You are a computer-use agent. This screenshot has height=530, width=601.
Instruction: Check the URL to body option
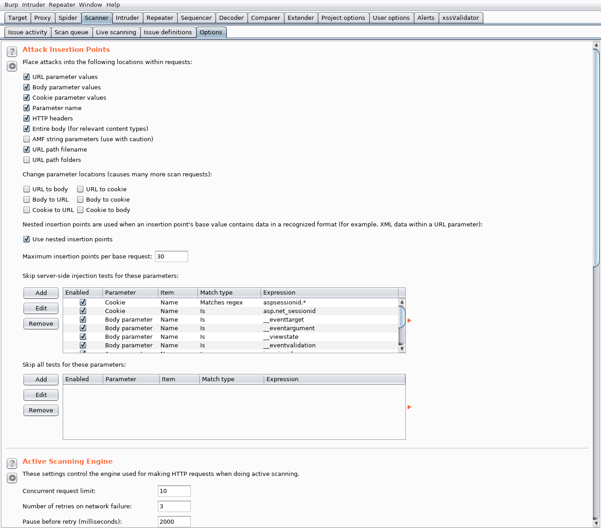click(x=27, y=189)
